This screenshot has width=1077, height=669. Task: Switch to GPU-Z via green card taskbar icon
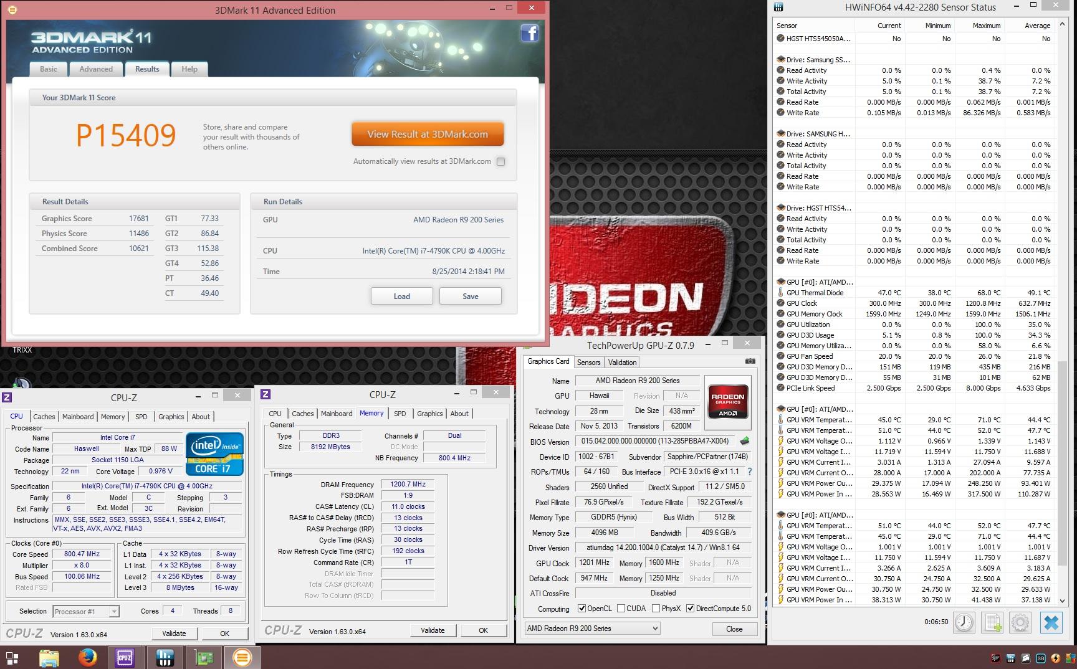[x=204, y=658]
